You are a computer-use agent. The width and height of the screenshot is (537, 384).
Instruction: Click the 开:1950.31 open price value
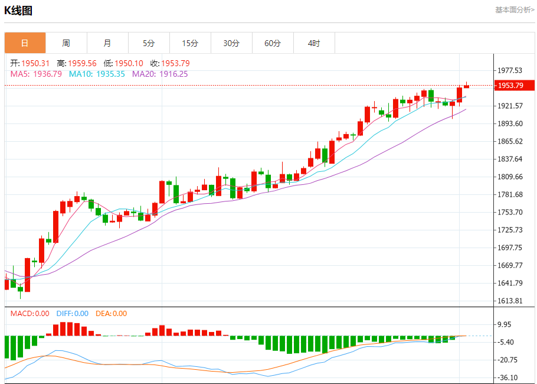30,63
